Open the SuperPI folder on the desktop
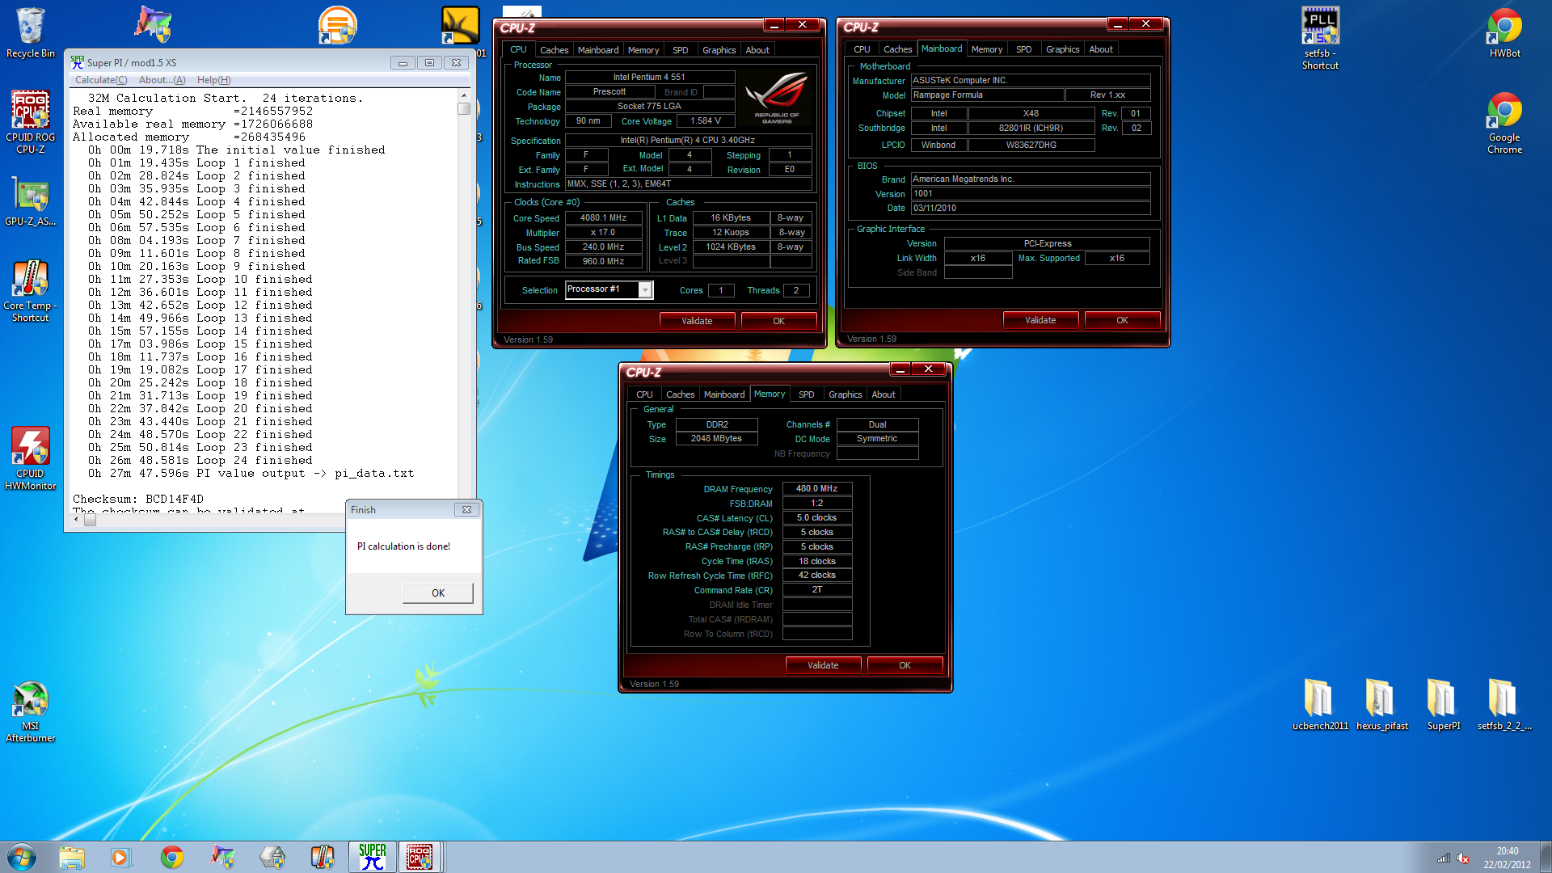The image size is (1552, 873). (1443, 704)
